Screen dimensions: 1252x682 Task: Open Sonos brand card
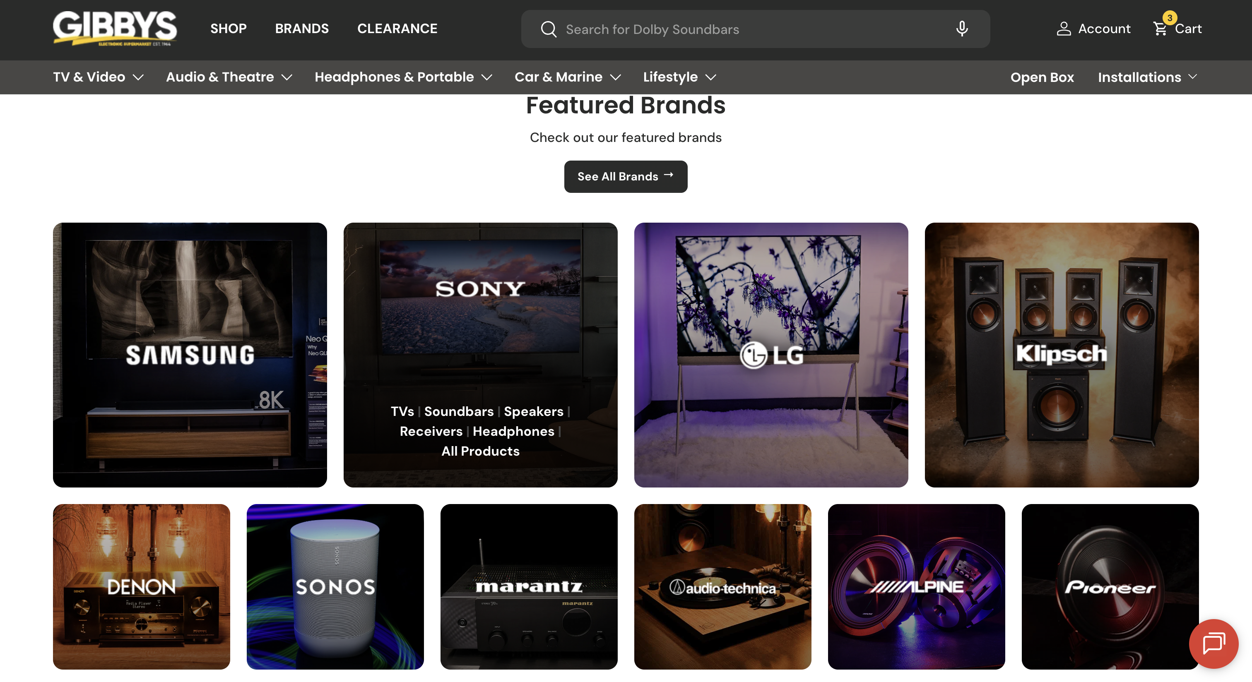pyautogui.click(x=335, y=586)
